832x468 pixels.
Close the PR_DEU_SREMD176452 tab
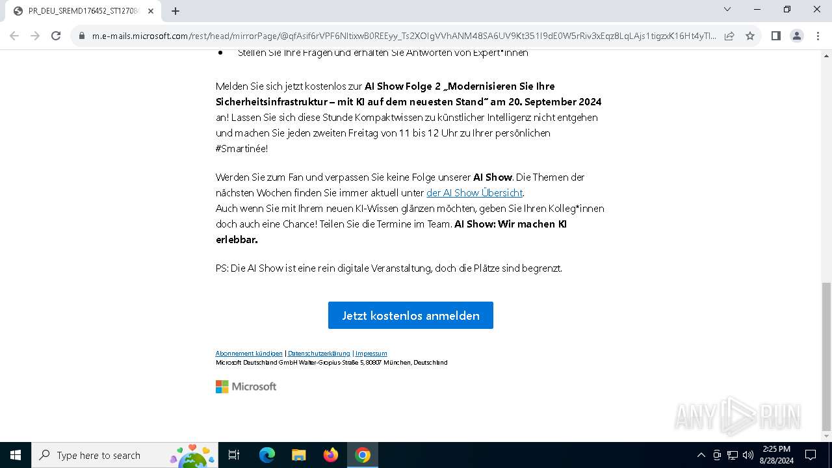(151, 11)
